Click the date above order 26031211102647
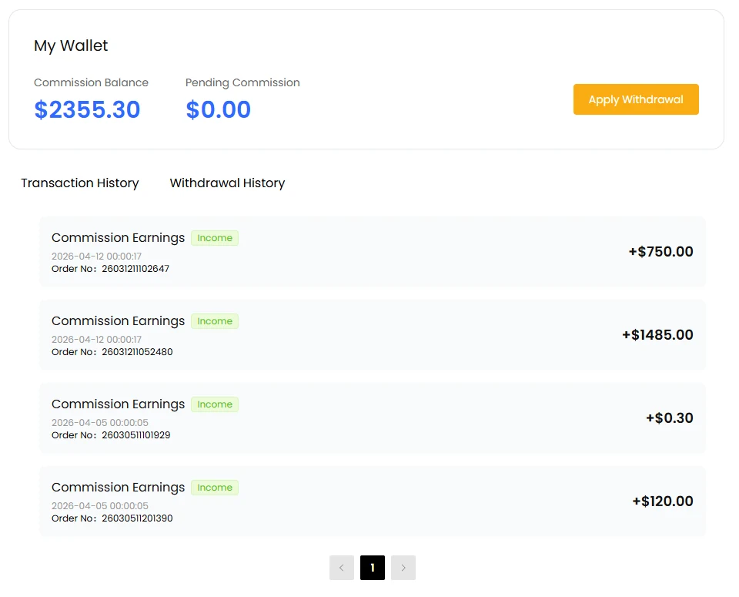 coord(96,256)
